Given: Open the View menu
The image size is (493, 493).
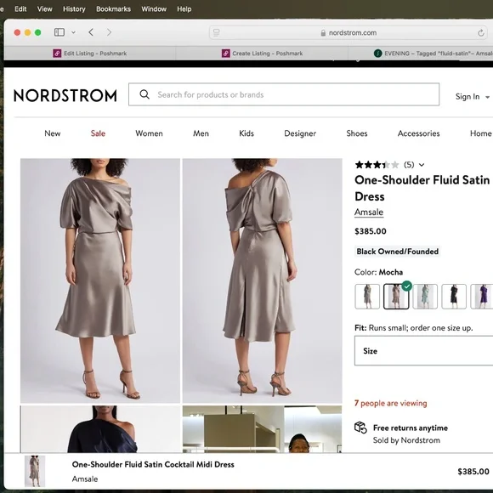Looking at the screenshot, I should click(x=45, y=9).
